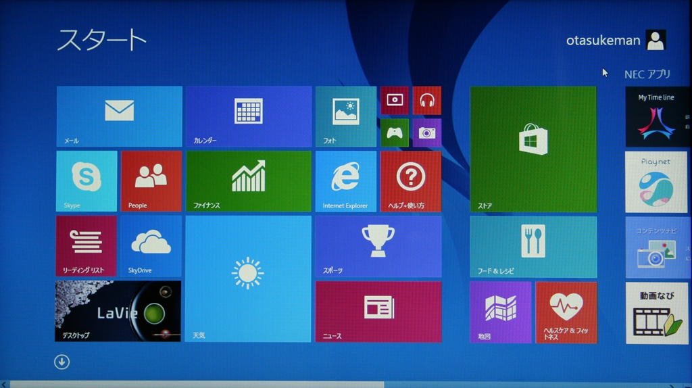This screenshot has width=692, height=388.
Task: Launch the My Time line tile
Action: [657, 116]
